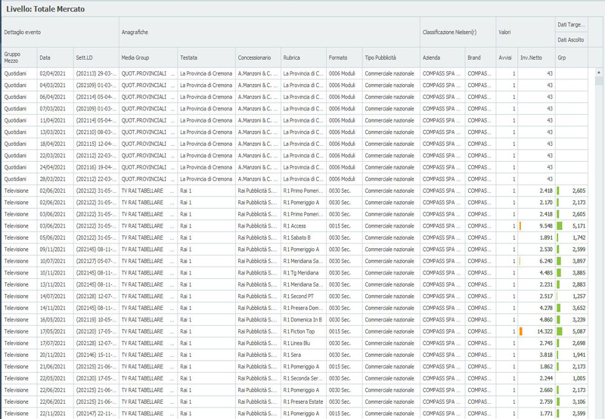Select the R 1 Access row cell
This screenshot has height=419, width=605.
[x=296, y=225]
